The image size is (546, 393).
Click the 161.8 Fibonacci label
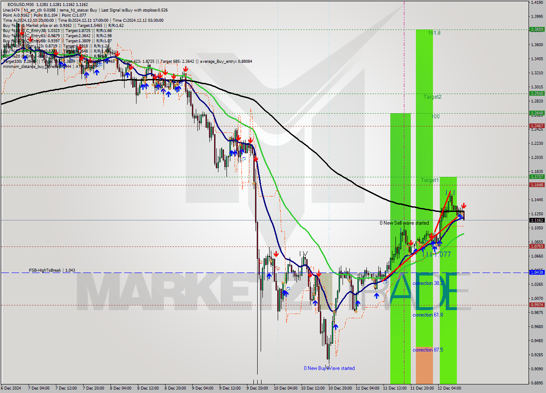tap(434, 33)
